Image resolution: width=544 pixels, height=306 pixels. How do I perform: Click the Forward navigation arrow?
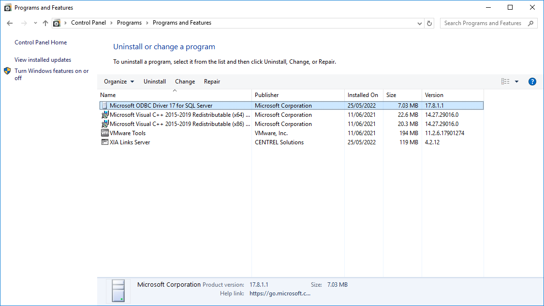24,23
